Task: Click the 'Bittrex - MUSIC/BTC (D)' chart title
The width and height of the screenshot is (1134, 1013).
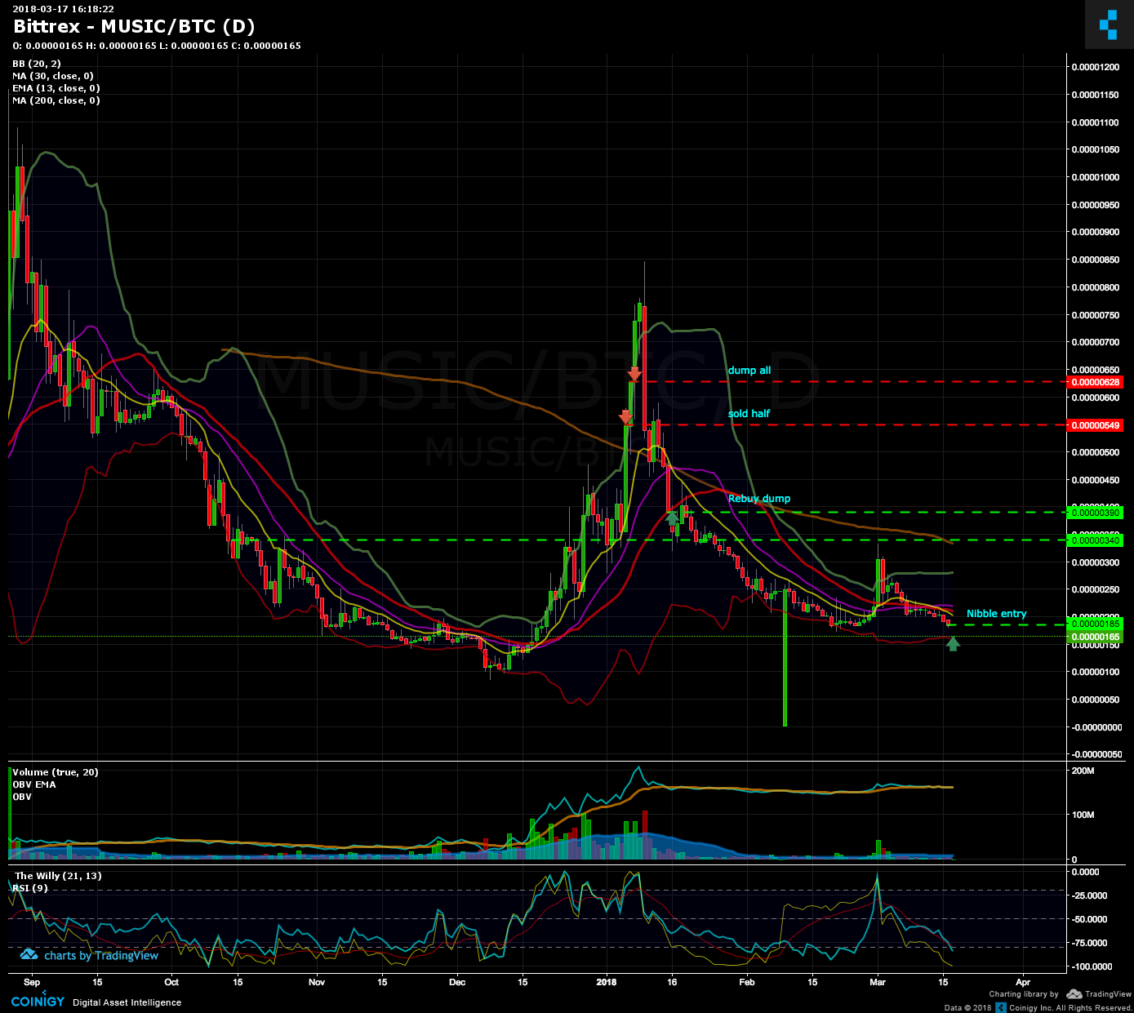Action: [134, 27]
